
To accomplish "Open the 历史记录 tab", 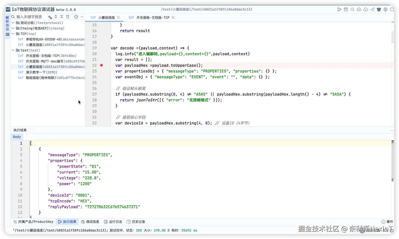I will (136, 222).
